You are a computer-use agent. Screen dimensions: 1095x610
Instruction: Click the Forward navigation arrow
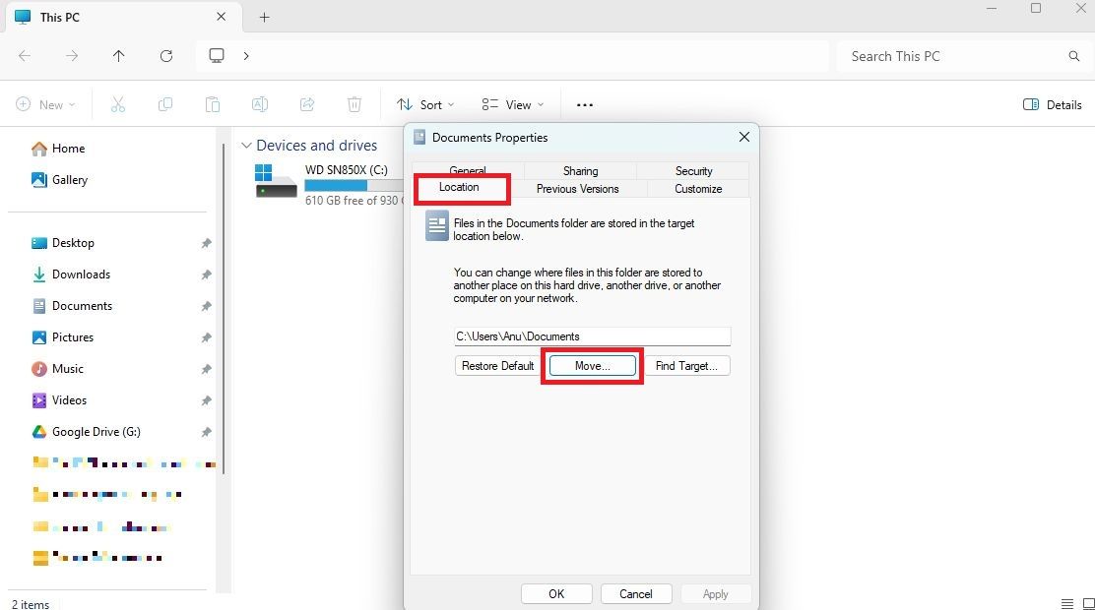72,56
